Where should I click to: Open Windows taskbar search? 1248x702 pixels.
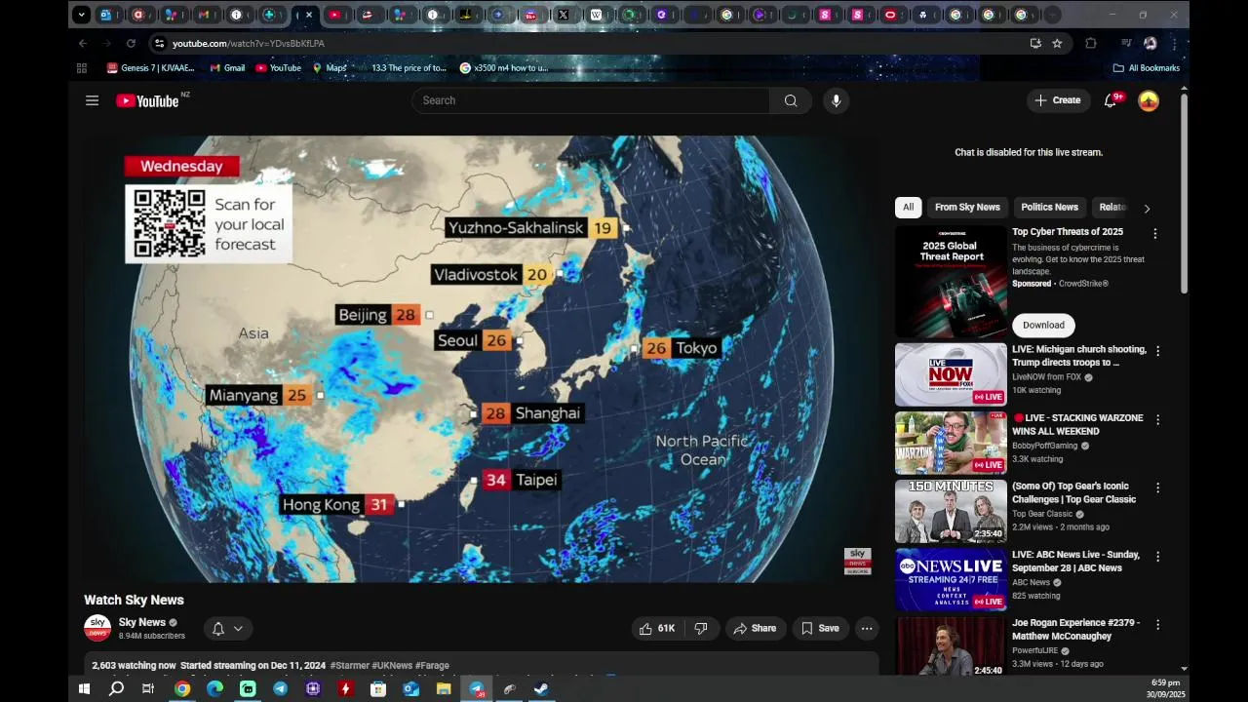116,688
